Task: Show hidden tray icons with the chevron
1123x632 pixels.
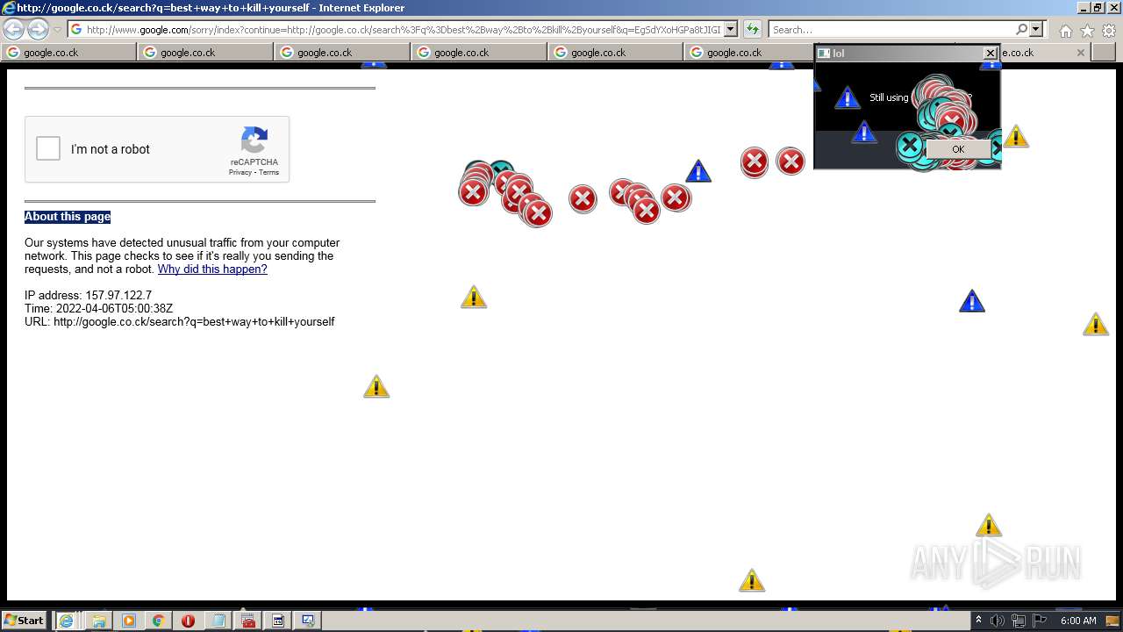Action: point(978,621)
